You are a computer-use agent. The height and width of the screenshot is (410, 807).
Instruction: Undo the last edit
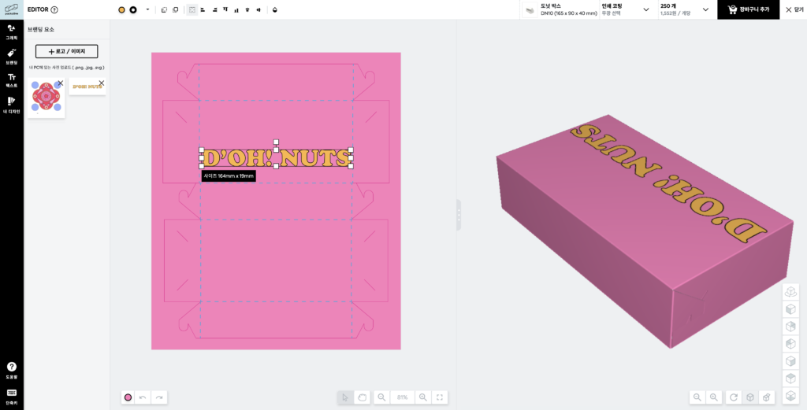pyautogui.click(x=143, y=397)
